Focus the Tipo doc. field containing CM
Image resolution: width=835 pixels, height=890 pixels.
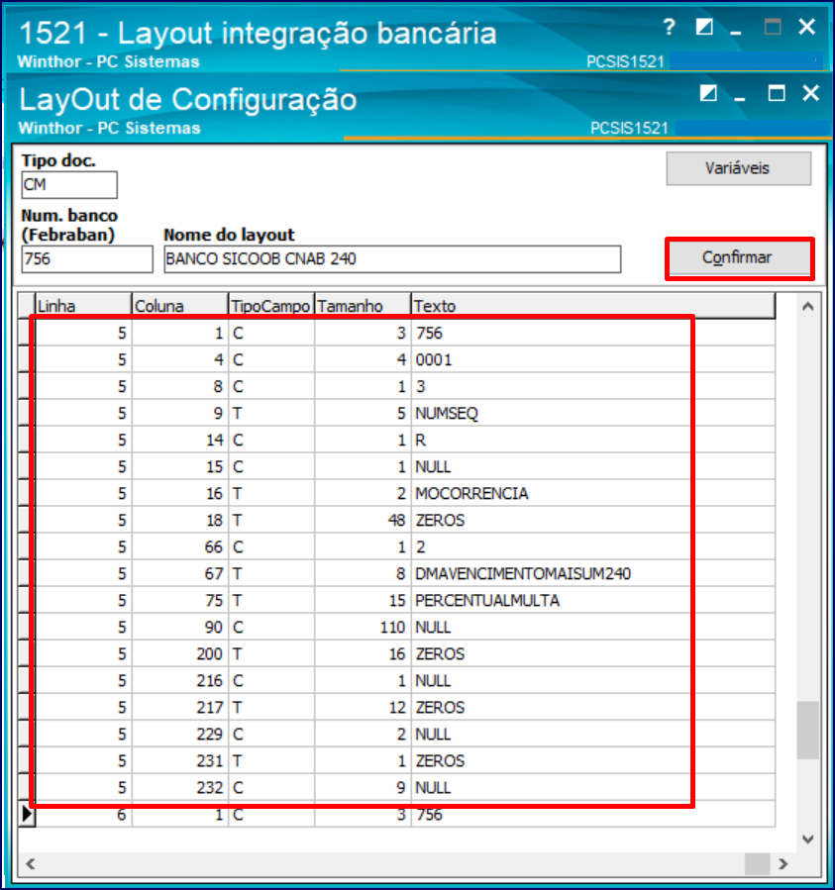[69, 185]
